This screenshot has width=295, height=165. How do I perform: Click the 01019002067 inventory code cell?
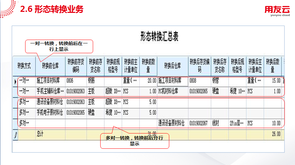(x=199, y=124)
